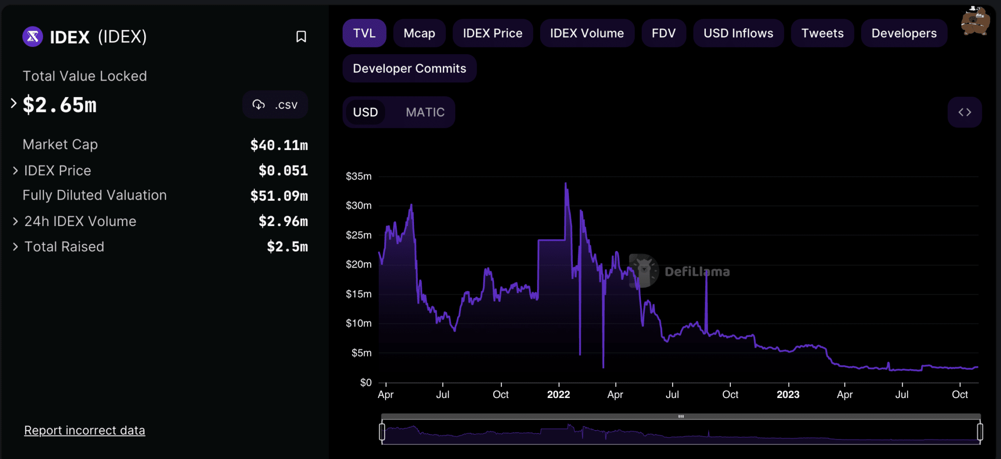Image resolution: width=1001 pixels, height=459 pixels.
Task: Open the chart embed code panel
Action: (x=965, y=112)
